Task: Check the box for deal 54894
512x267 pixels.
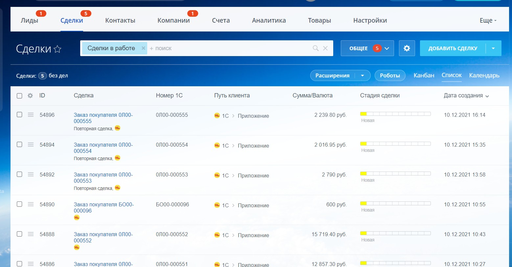Action: coord(19,144)
